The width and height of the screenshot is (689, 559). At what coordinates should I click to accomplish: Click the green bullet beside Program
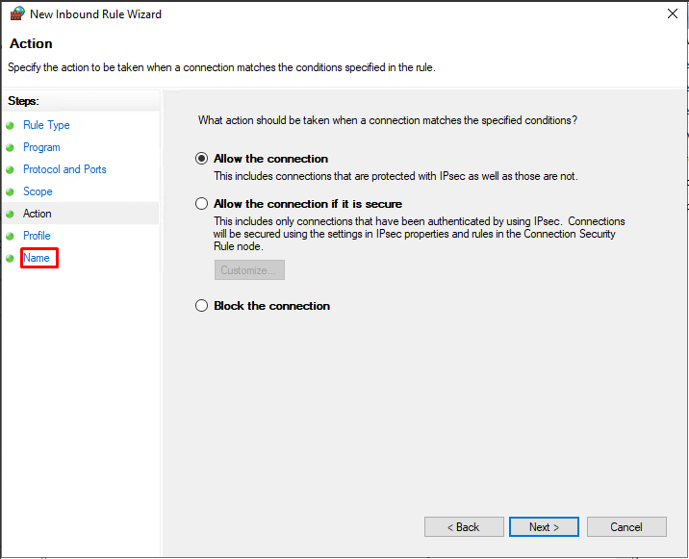11,147
